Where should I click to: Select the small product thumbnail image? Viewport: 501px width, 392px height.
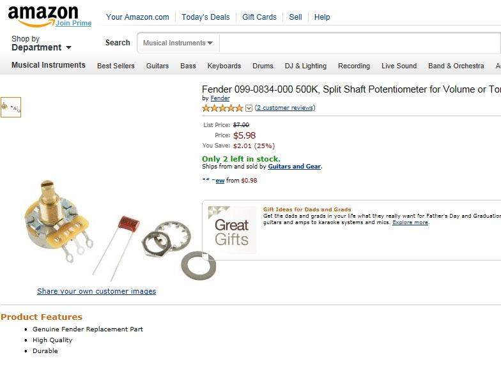tap(11, 107)
